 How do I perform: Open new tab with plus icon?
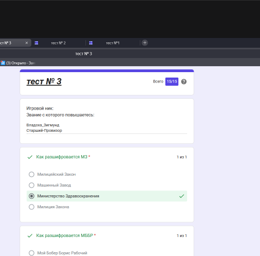145,43
